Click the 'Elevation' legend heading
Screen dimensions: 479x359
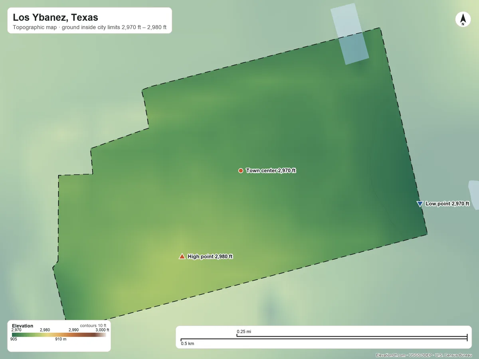[23, 326]
